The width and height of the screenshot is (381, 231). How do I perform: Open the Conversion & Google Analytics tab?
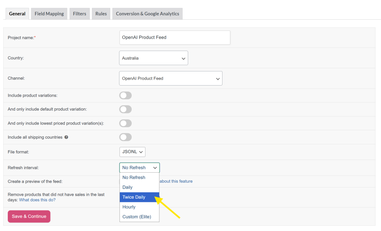click(147, 13)
